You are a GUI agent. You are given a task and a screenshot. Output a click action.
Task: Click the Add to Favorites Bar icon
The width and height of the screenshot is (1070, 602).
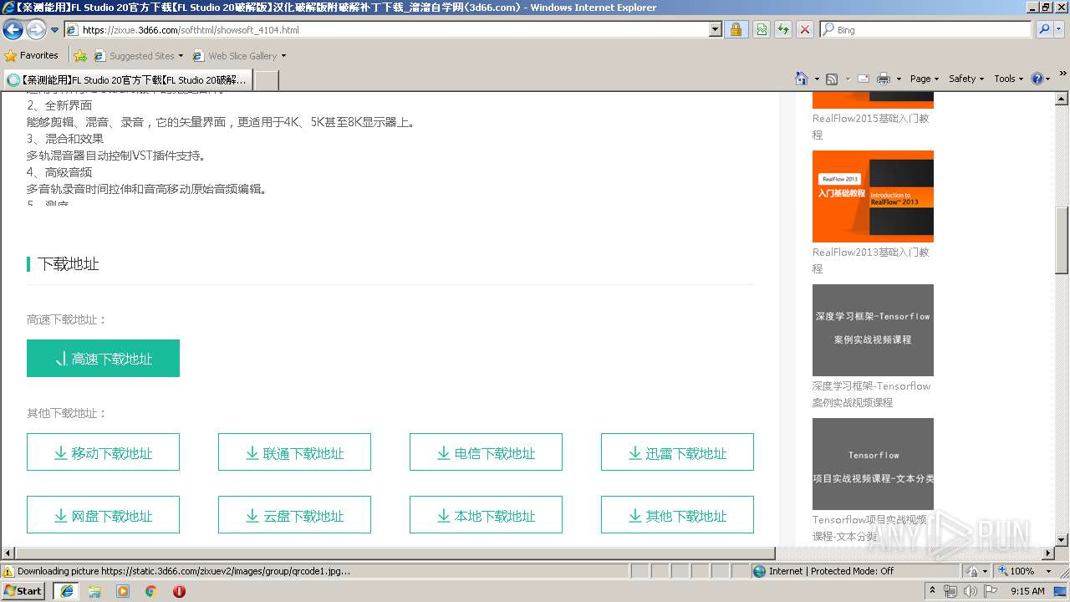click(x=80, y=56)
